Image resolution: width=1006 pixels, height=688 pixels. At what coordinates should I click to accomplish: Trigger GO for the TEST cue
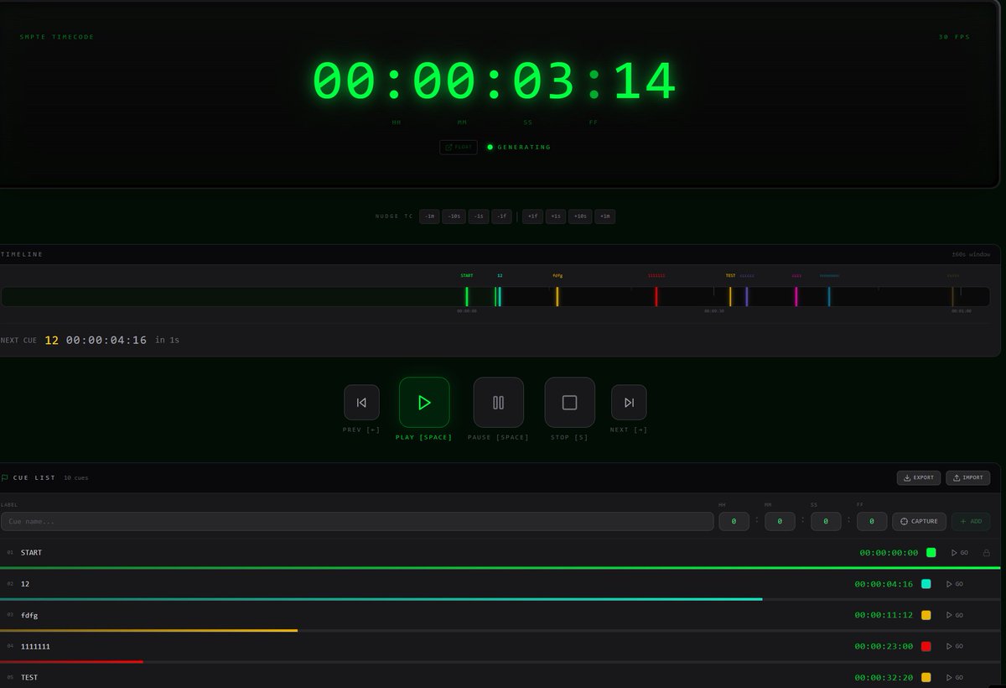pos(955,677)
